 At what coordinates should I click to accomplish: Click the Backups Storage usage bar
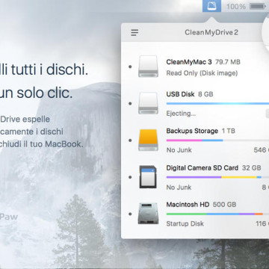click(x=217, y=140)
